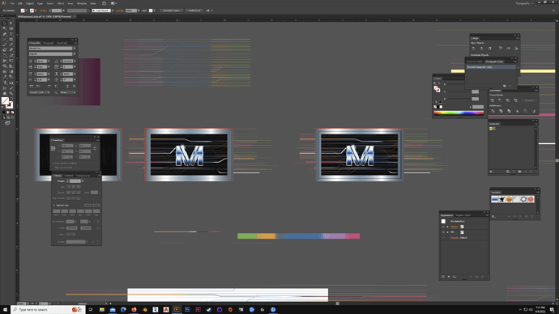Image resolution: width=559 pixels, height=314 pixels.
Task: Select the Pen tool
Action: coord(5,34)
